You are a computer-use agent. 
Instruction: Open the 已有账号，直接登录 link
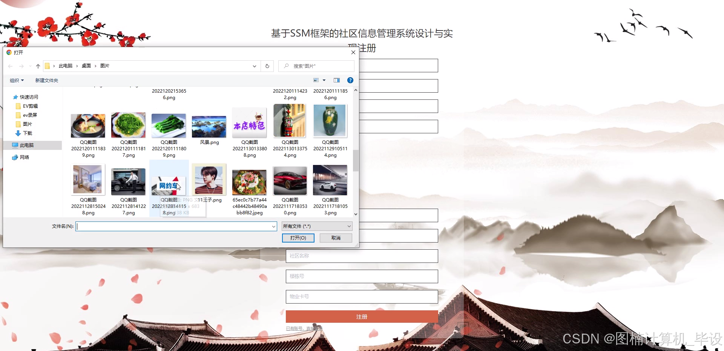click(304, 328)
